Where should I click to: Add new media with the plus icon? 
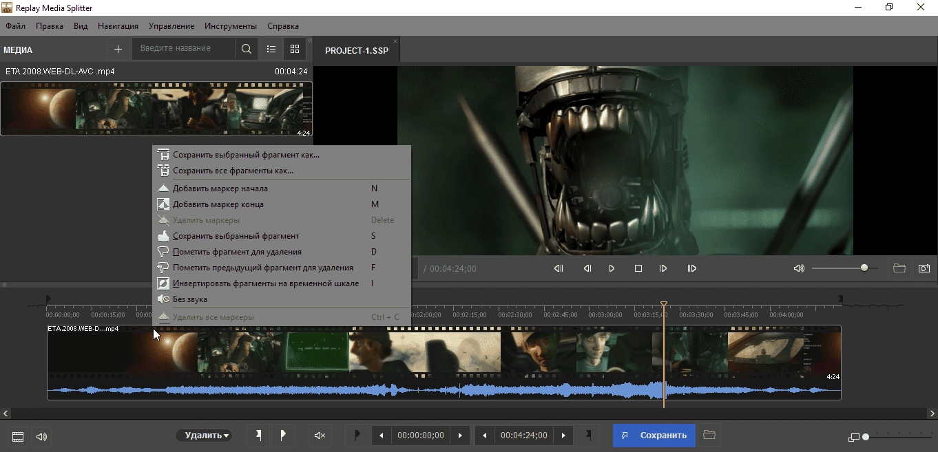[x=118, y=49]
